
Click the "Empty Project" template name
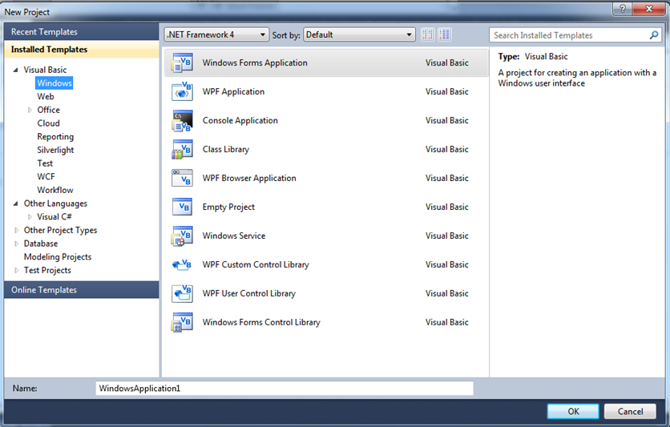tap(228, 207)
